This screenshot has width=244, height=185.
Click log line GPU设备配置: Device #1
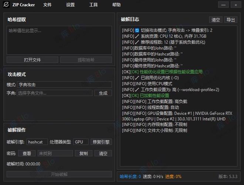point(177,116)
